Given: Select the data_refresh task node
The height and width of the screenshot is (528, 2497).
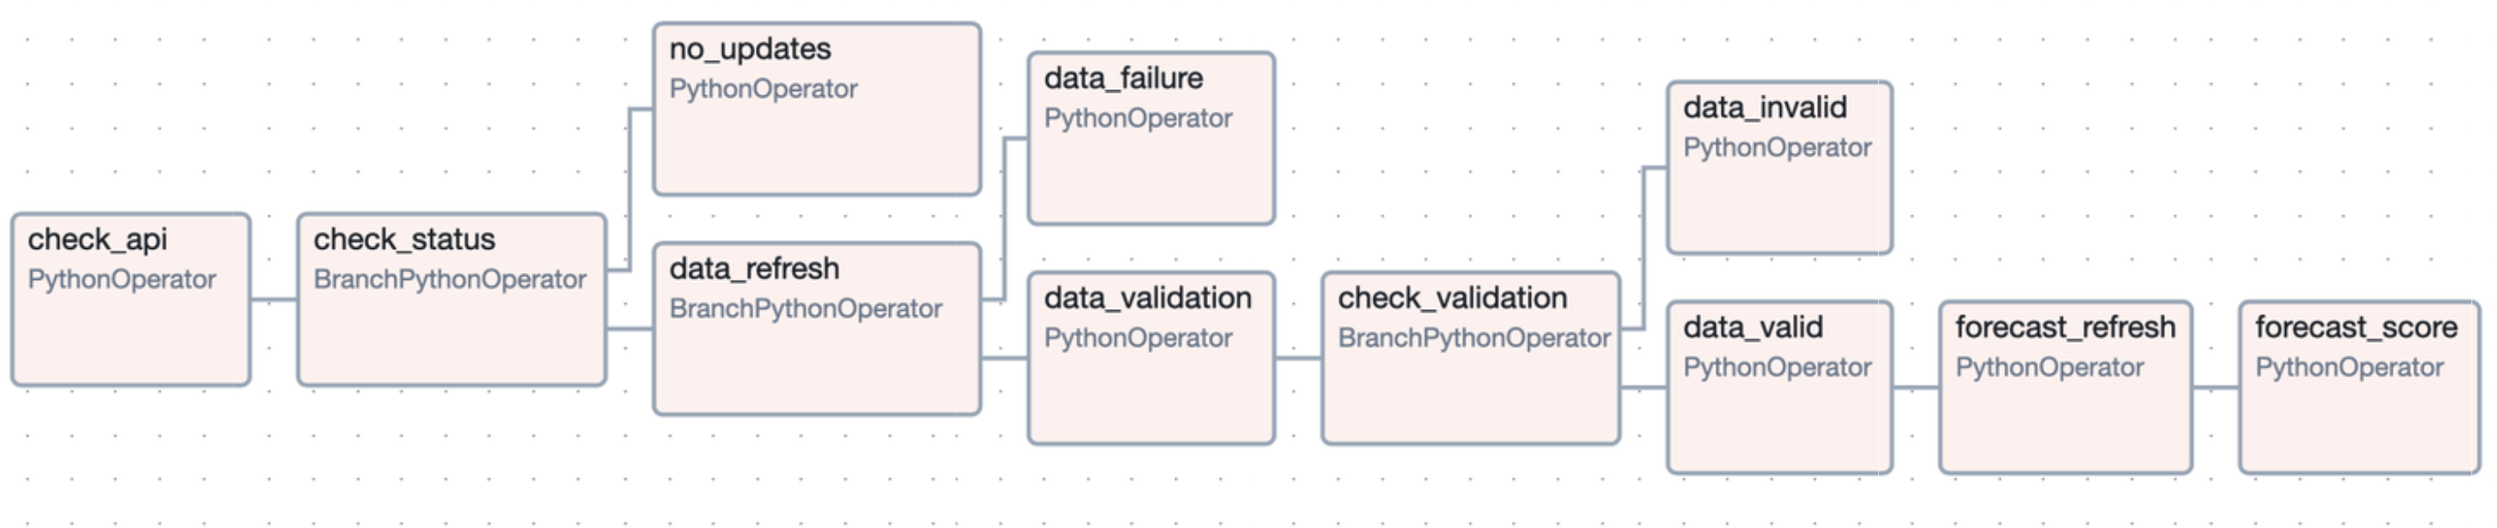Looking at the screenshot, I should (816, 328).
